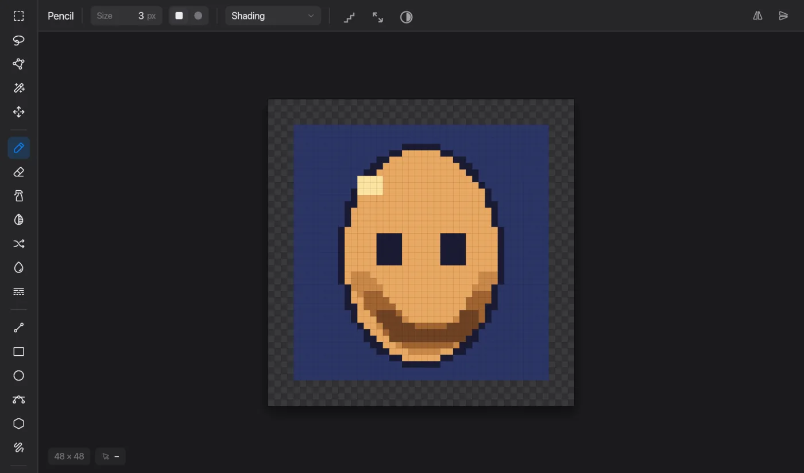This screenshot has width=804, height=473.
Task: Select the crossed-arrows shuffle tool
Action: click(x=19, y=244)
